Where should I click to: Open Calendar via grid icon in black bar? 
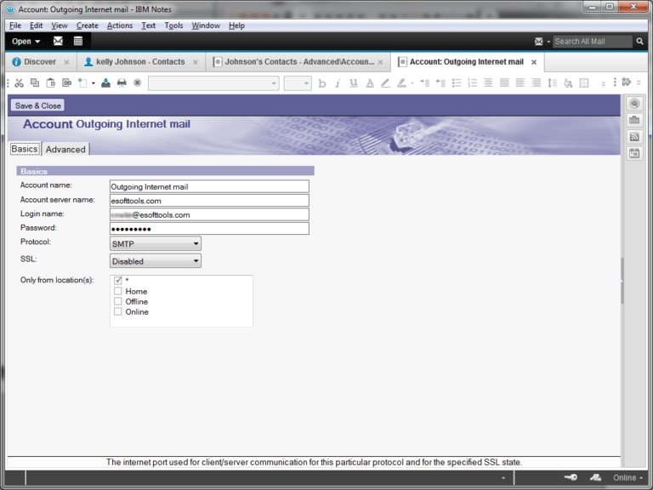pyautogui.click(x=78, y=41)
